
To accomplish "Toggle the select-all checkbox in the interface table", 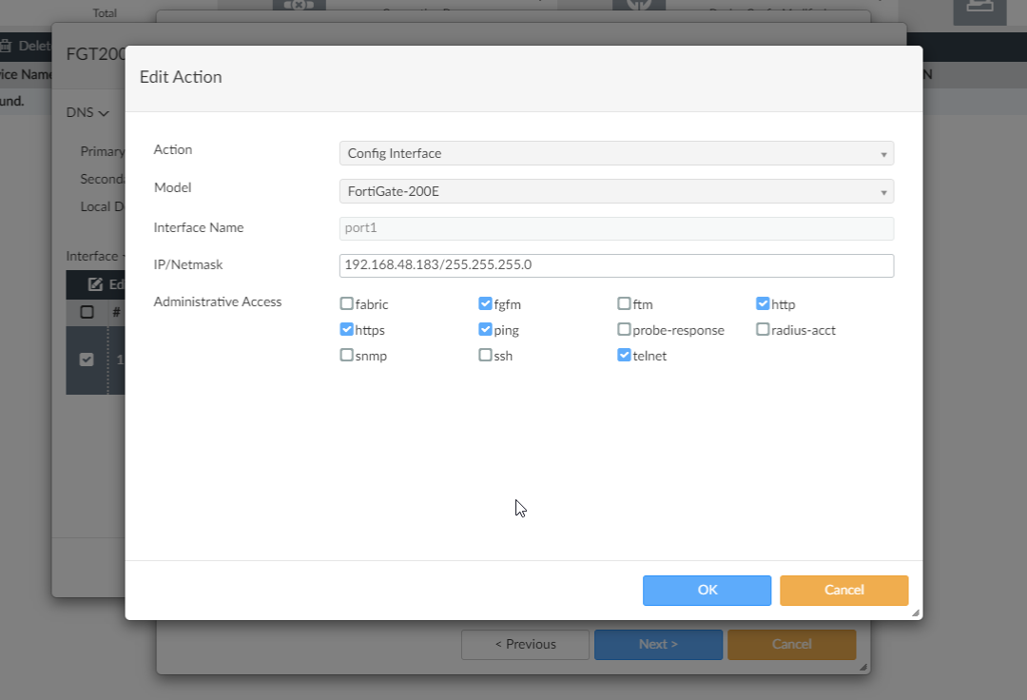I will point(87,311).
